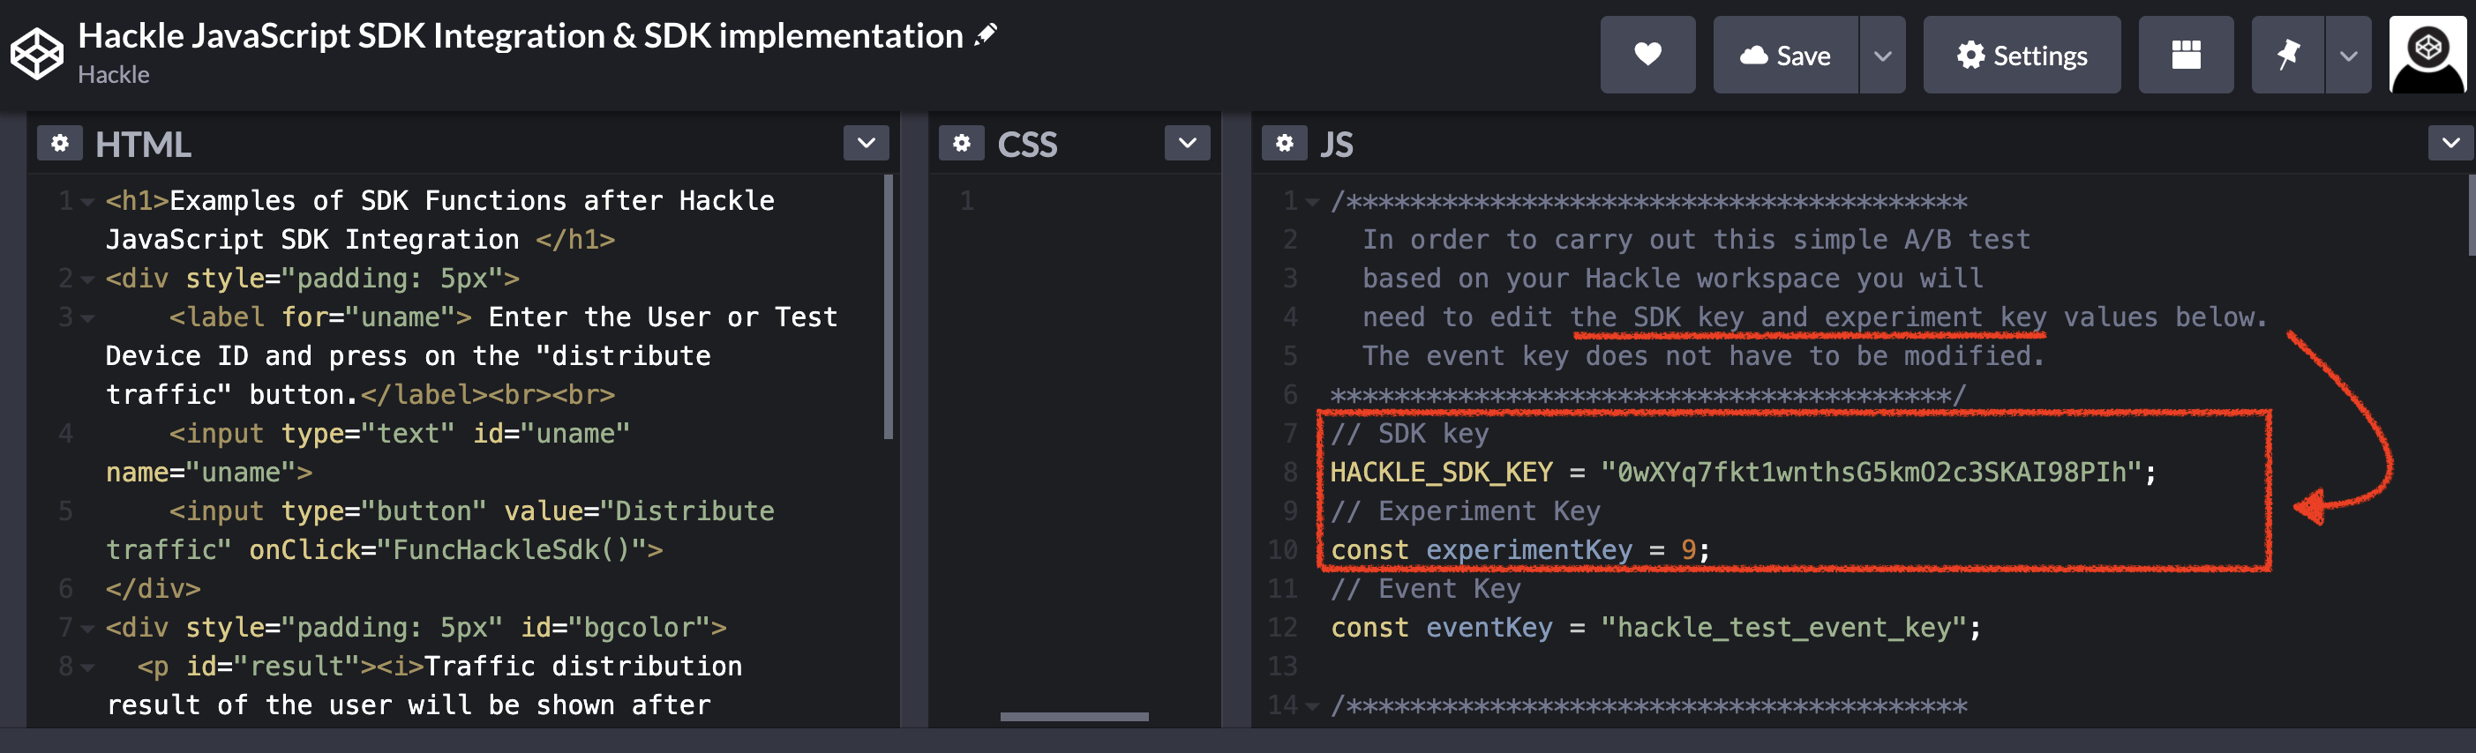Open HTML editor settings gear
The width and height of the screenshot is (2476, 753).
pos(60,143)
